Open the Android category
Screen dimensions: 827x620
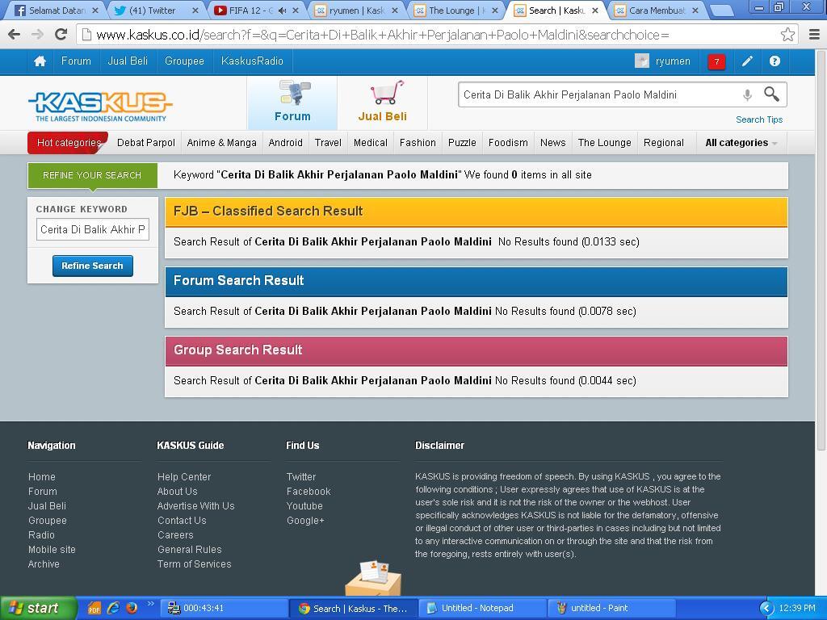[285, 143]
